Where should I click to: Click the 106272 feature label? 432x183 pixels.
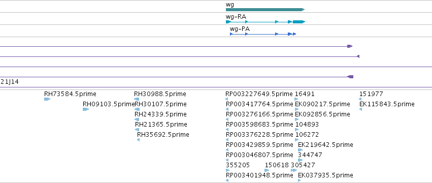307,135
